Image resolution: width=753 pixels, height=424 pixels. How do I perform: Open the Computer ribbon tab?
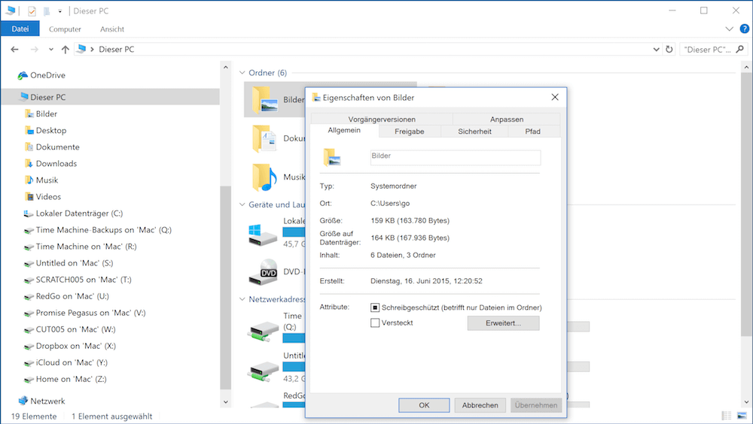(65, 29)
